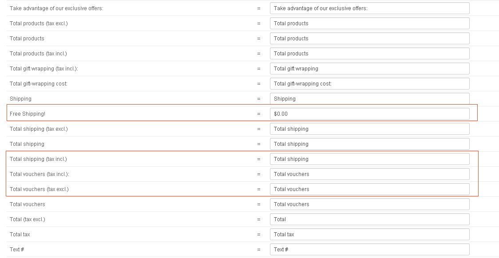Select the 'Text #' translation input
Image resolution: width=499 pixels, height=258 pixels.
pos(369,250)
